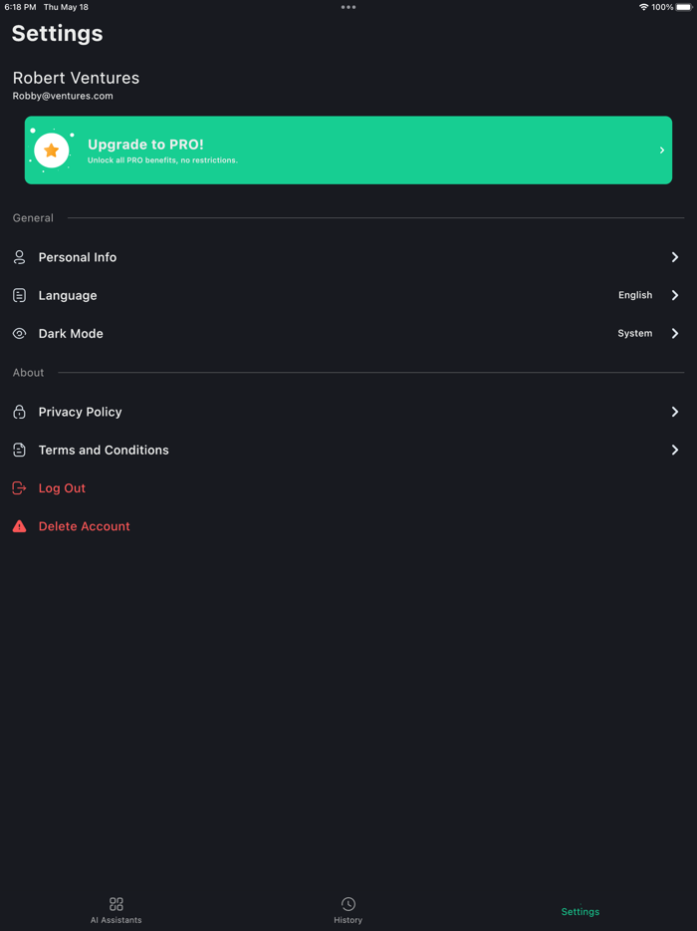Click the Dark Mode eye icon
Viewport: 697px width, 931px height.
click(x=19, y=333)
